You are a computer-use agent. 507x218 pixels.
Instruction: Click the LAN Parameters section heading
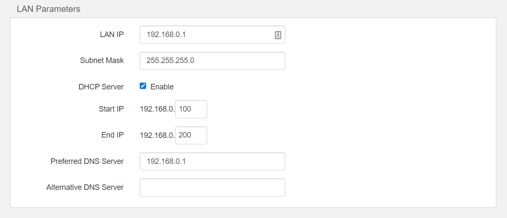pyautogui.click(x=48, y=9)
